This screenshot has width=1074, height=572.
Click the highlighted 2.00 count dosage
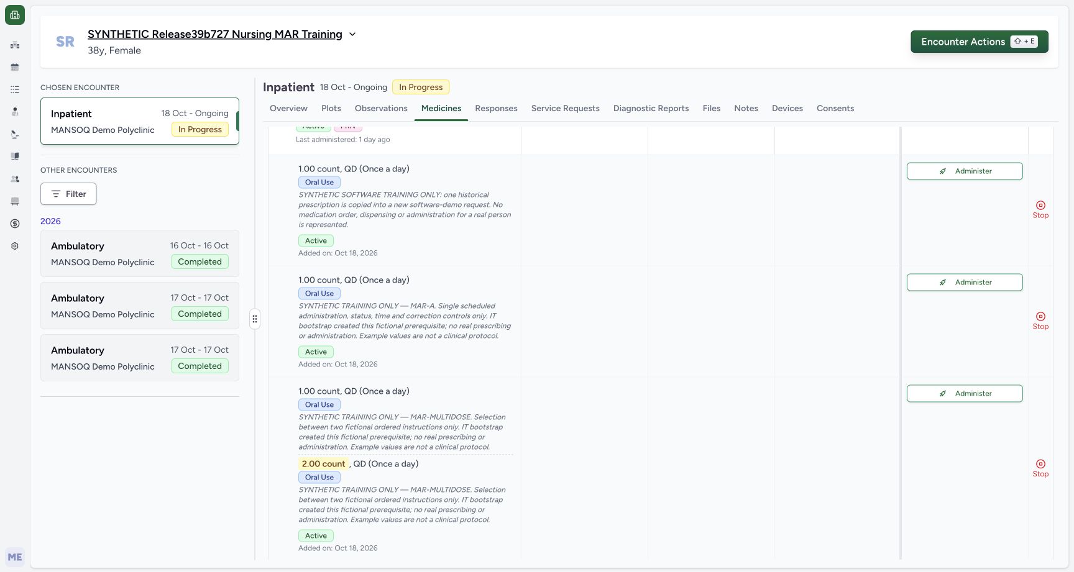coord(323,464)
